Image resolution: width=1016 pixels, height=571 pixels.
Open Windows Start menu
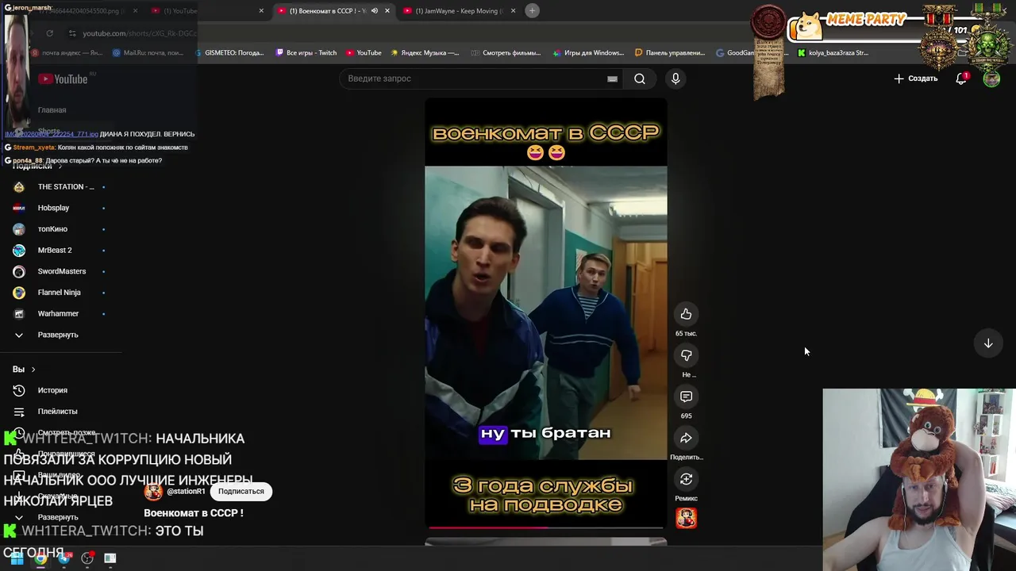[x=17, y=558]
